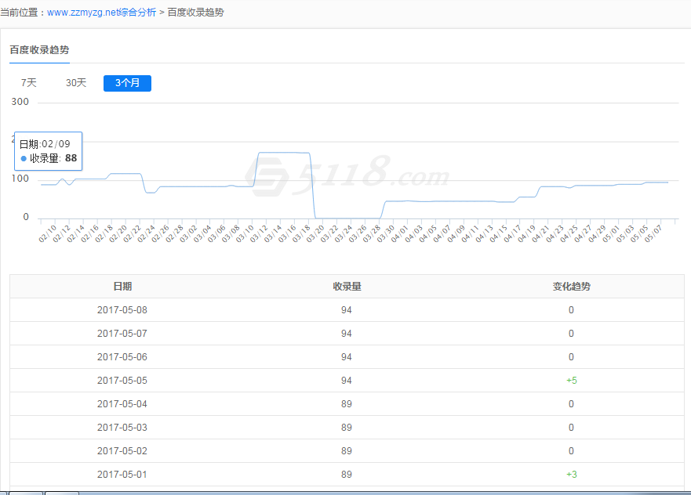The image size is (691, 495).
Task: Click the 300 y-axis label
Action: [20, 102]
